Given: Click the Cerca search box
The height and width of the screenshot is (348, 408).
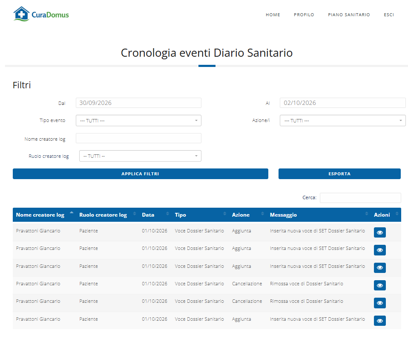Looking at the screenshot, I should pyautogui.click(x=360, y=198).
